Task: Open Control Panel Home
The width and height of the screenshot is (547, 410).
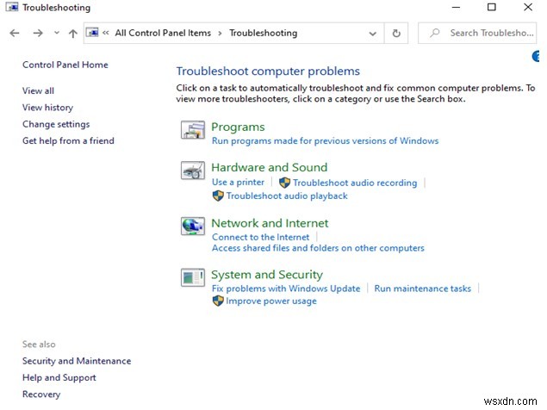Action: coord(65,65)
